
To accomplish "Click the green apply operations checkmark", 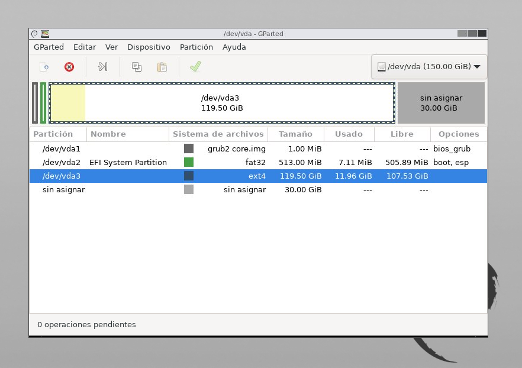I will tap(195, 67).
